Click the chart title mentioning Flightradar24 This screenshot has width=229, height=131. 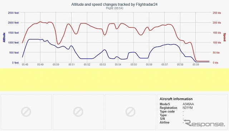click(x=114, y=4)
